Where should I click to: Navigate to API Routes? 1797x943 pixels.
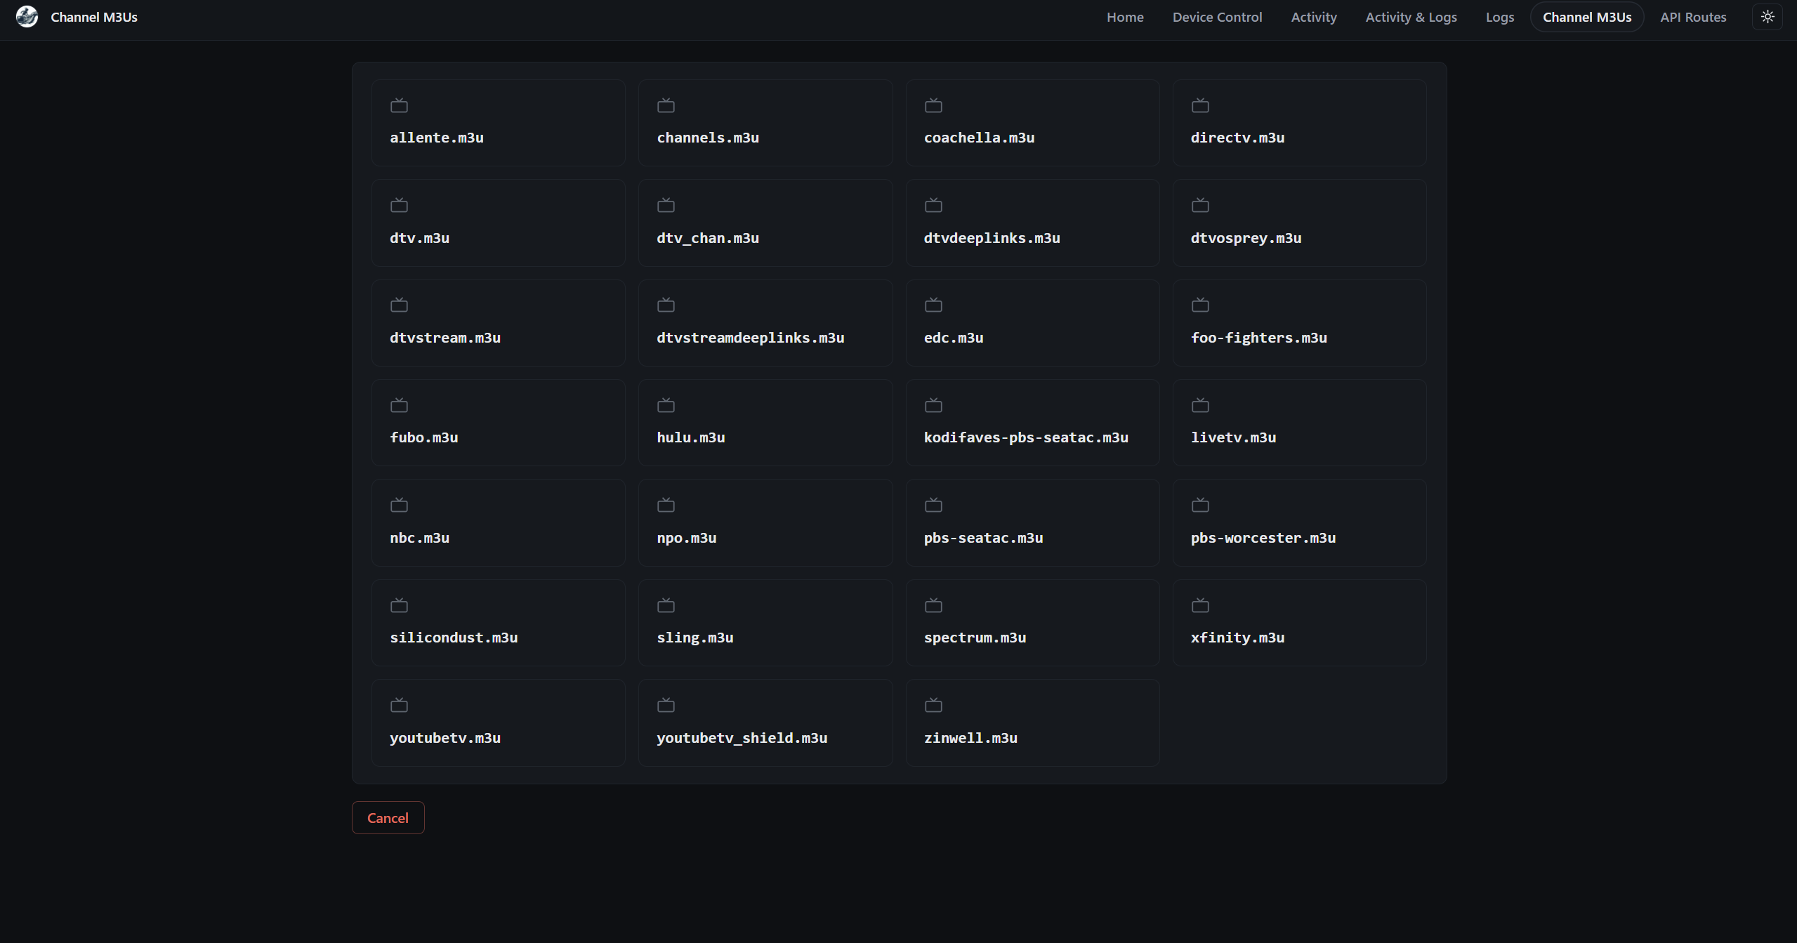pyautogui.click(x=1693, y=17)
